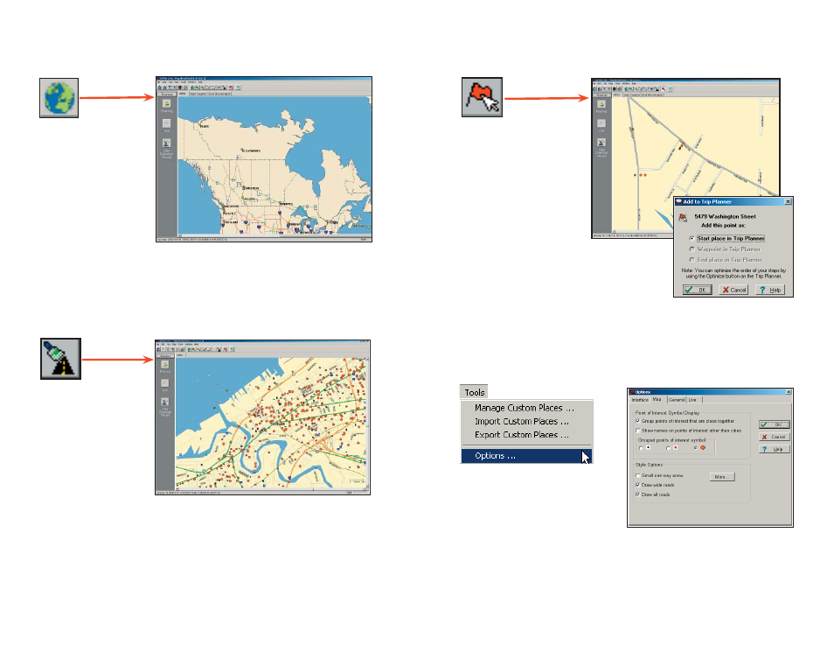Select Start place in Trip Planner radio

click(692, 239)
